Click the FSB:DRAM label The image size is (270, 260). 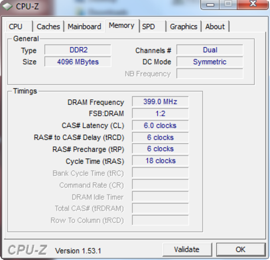click(106, 114)
